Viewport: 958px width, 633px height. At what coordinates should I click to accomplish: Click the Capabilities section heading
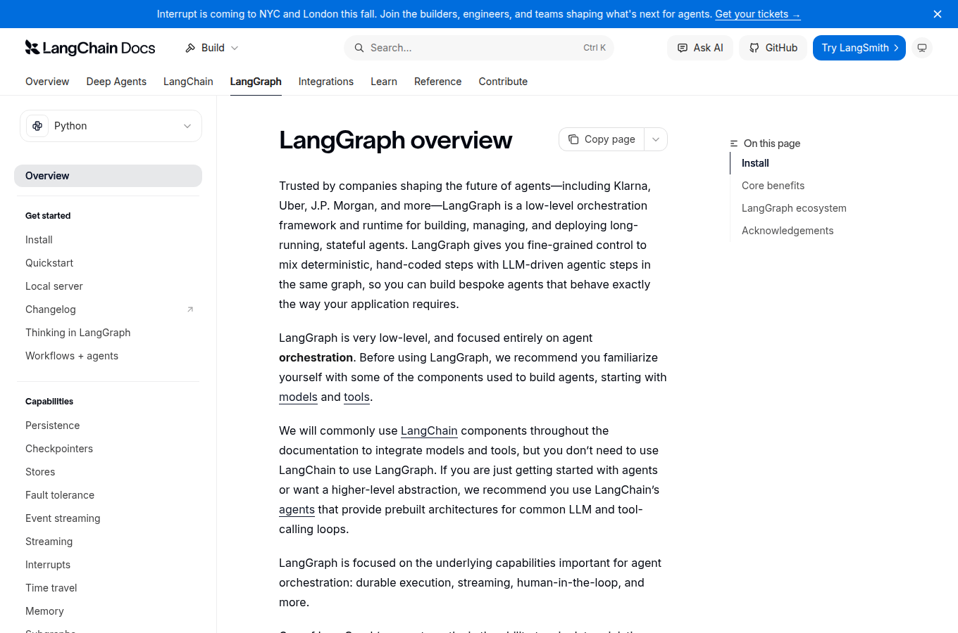pos(49,402)
